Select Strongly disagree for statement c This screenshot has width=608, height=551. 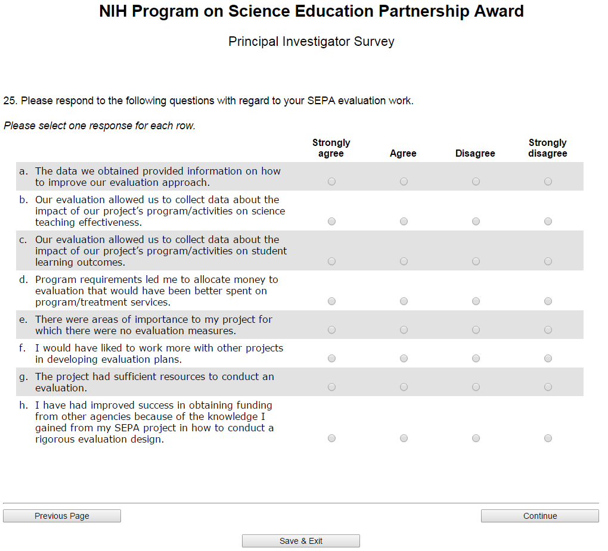pos(548,262)
